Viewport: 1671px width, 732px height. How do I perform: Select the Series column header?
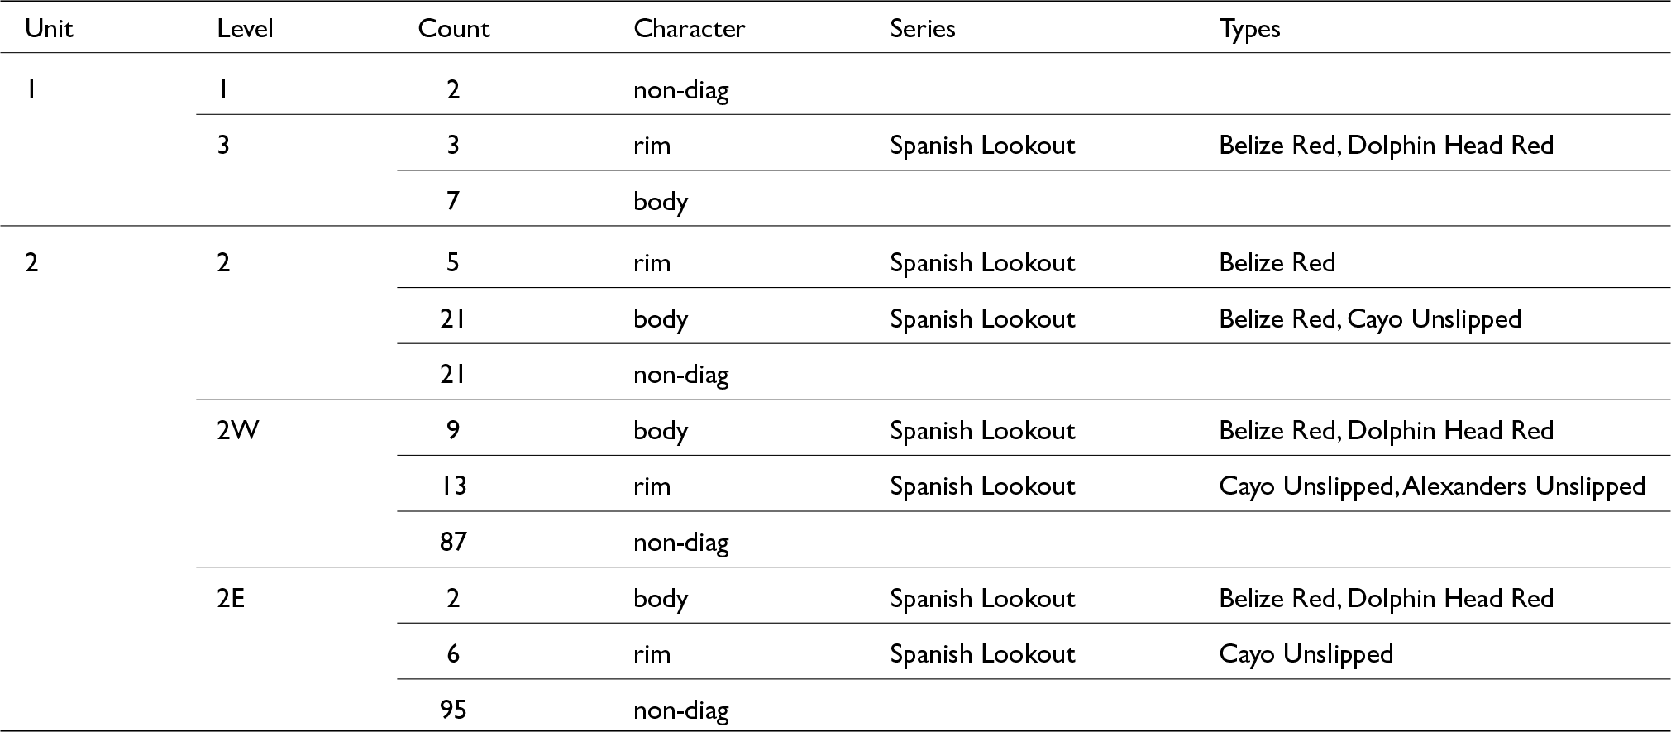[x=922, y=29]
